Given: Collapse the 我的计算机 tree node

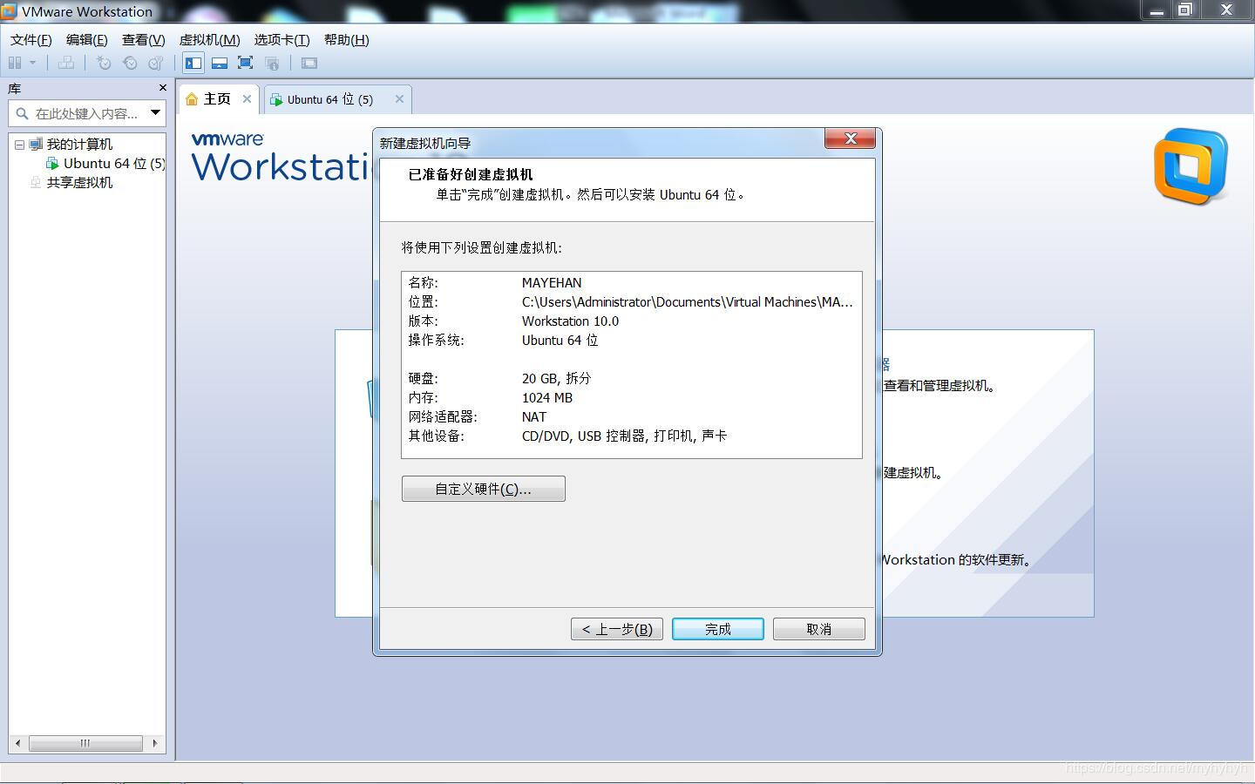Looking at the screenshot, I should pyautogui.click(x=19, y=144).
